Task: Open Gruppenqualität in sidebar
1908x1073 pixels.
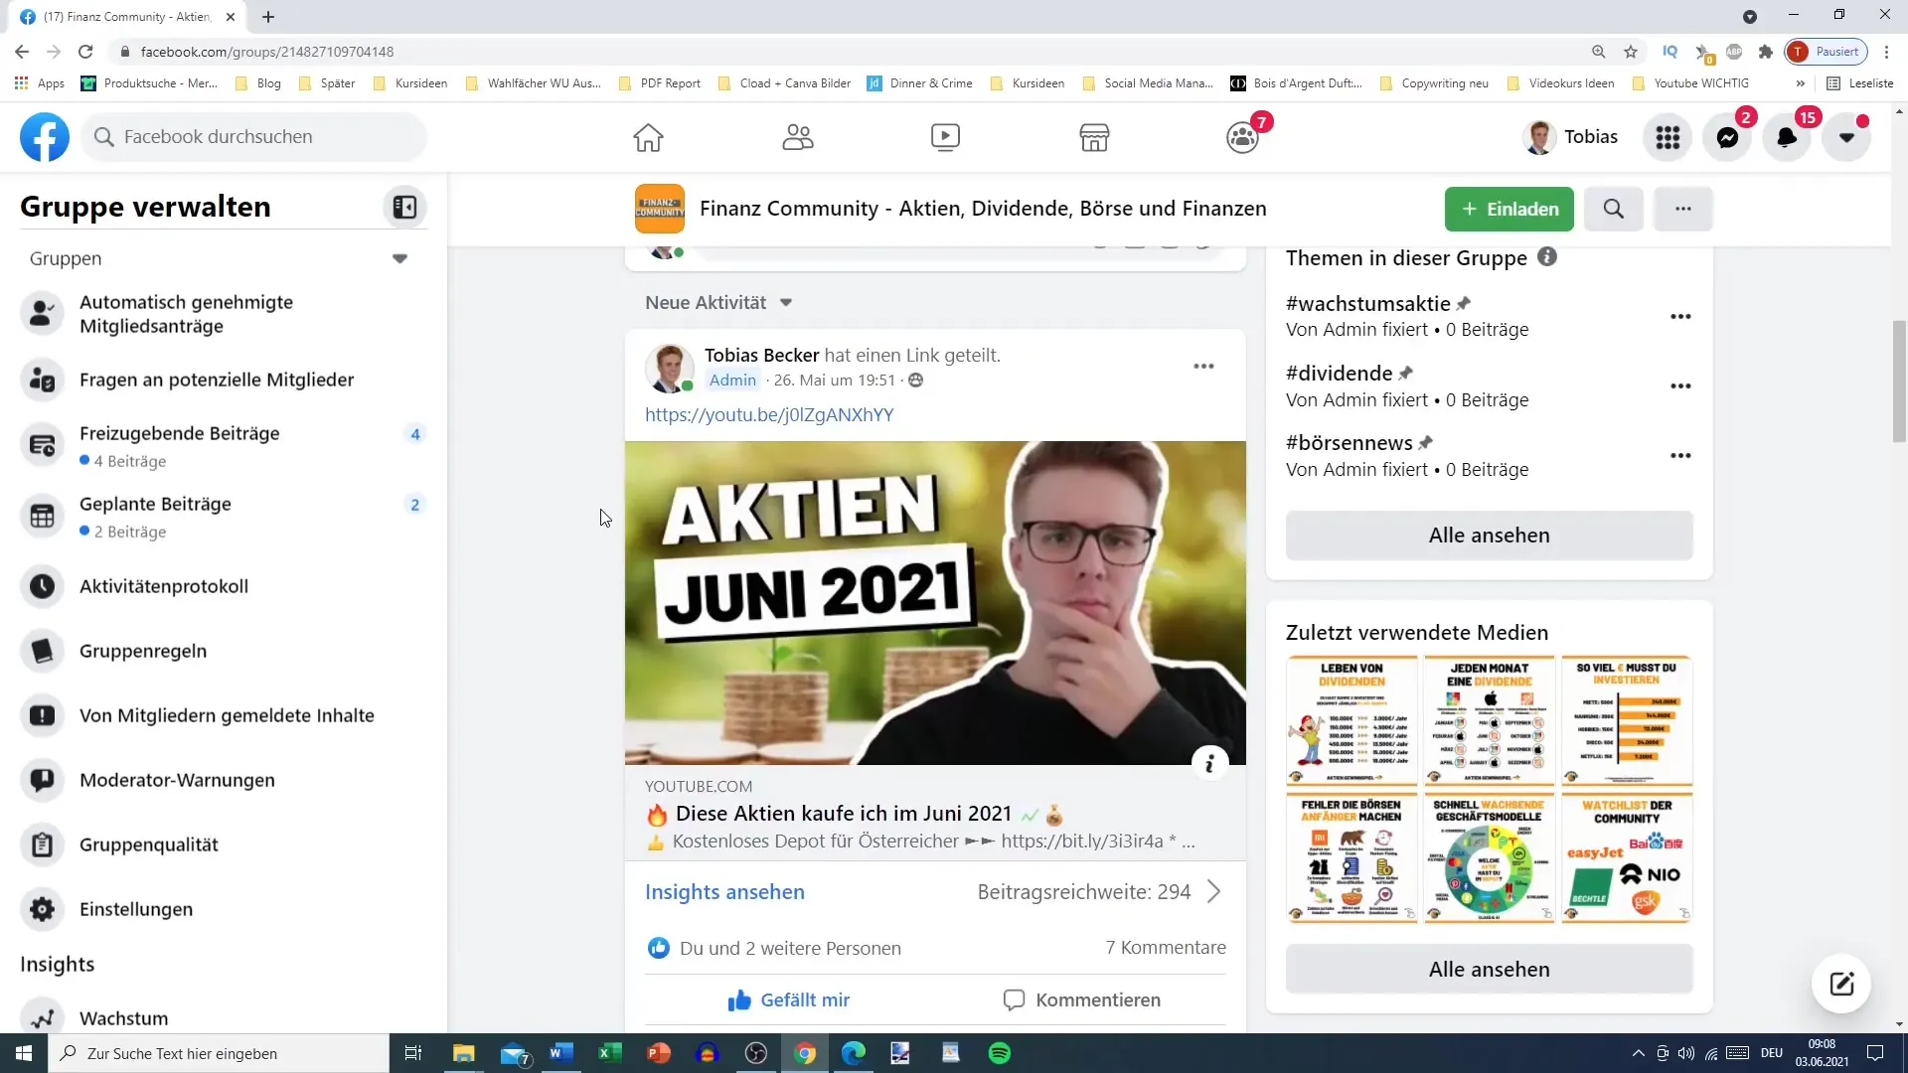Action: [224, 844]
